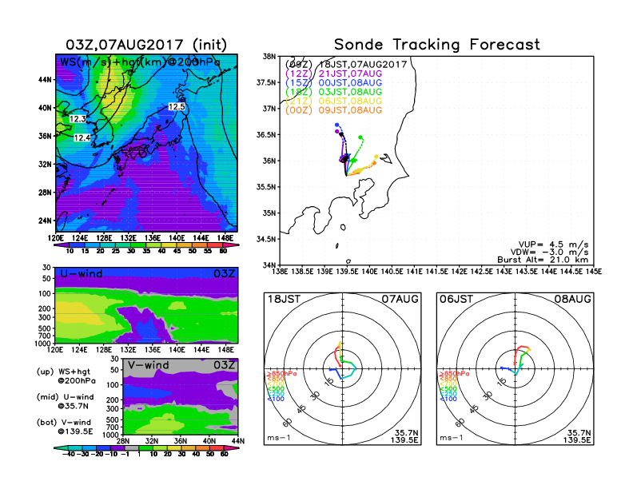The height and width of the screenshot is (489, 633).
Task: Click the '≥850hPa' level in 06JST hodograph legend
Action: (454, 374)
